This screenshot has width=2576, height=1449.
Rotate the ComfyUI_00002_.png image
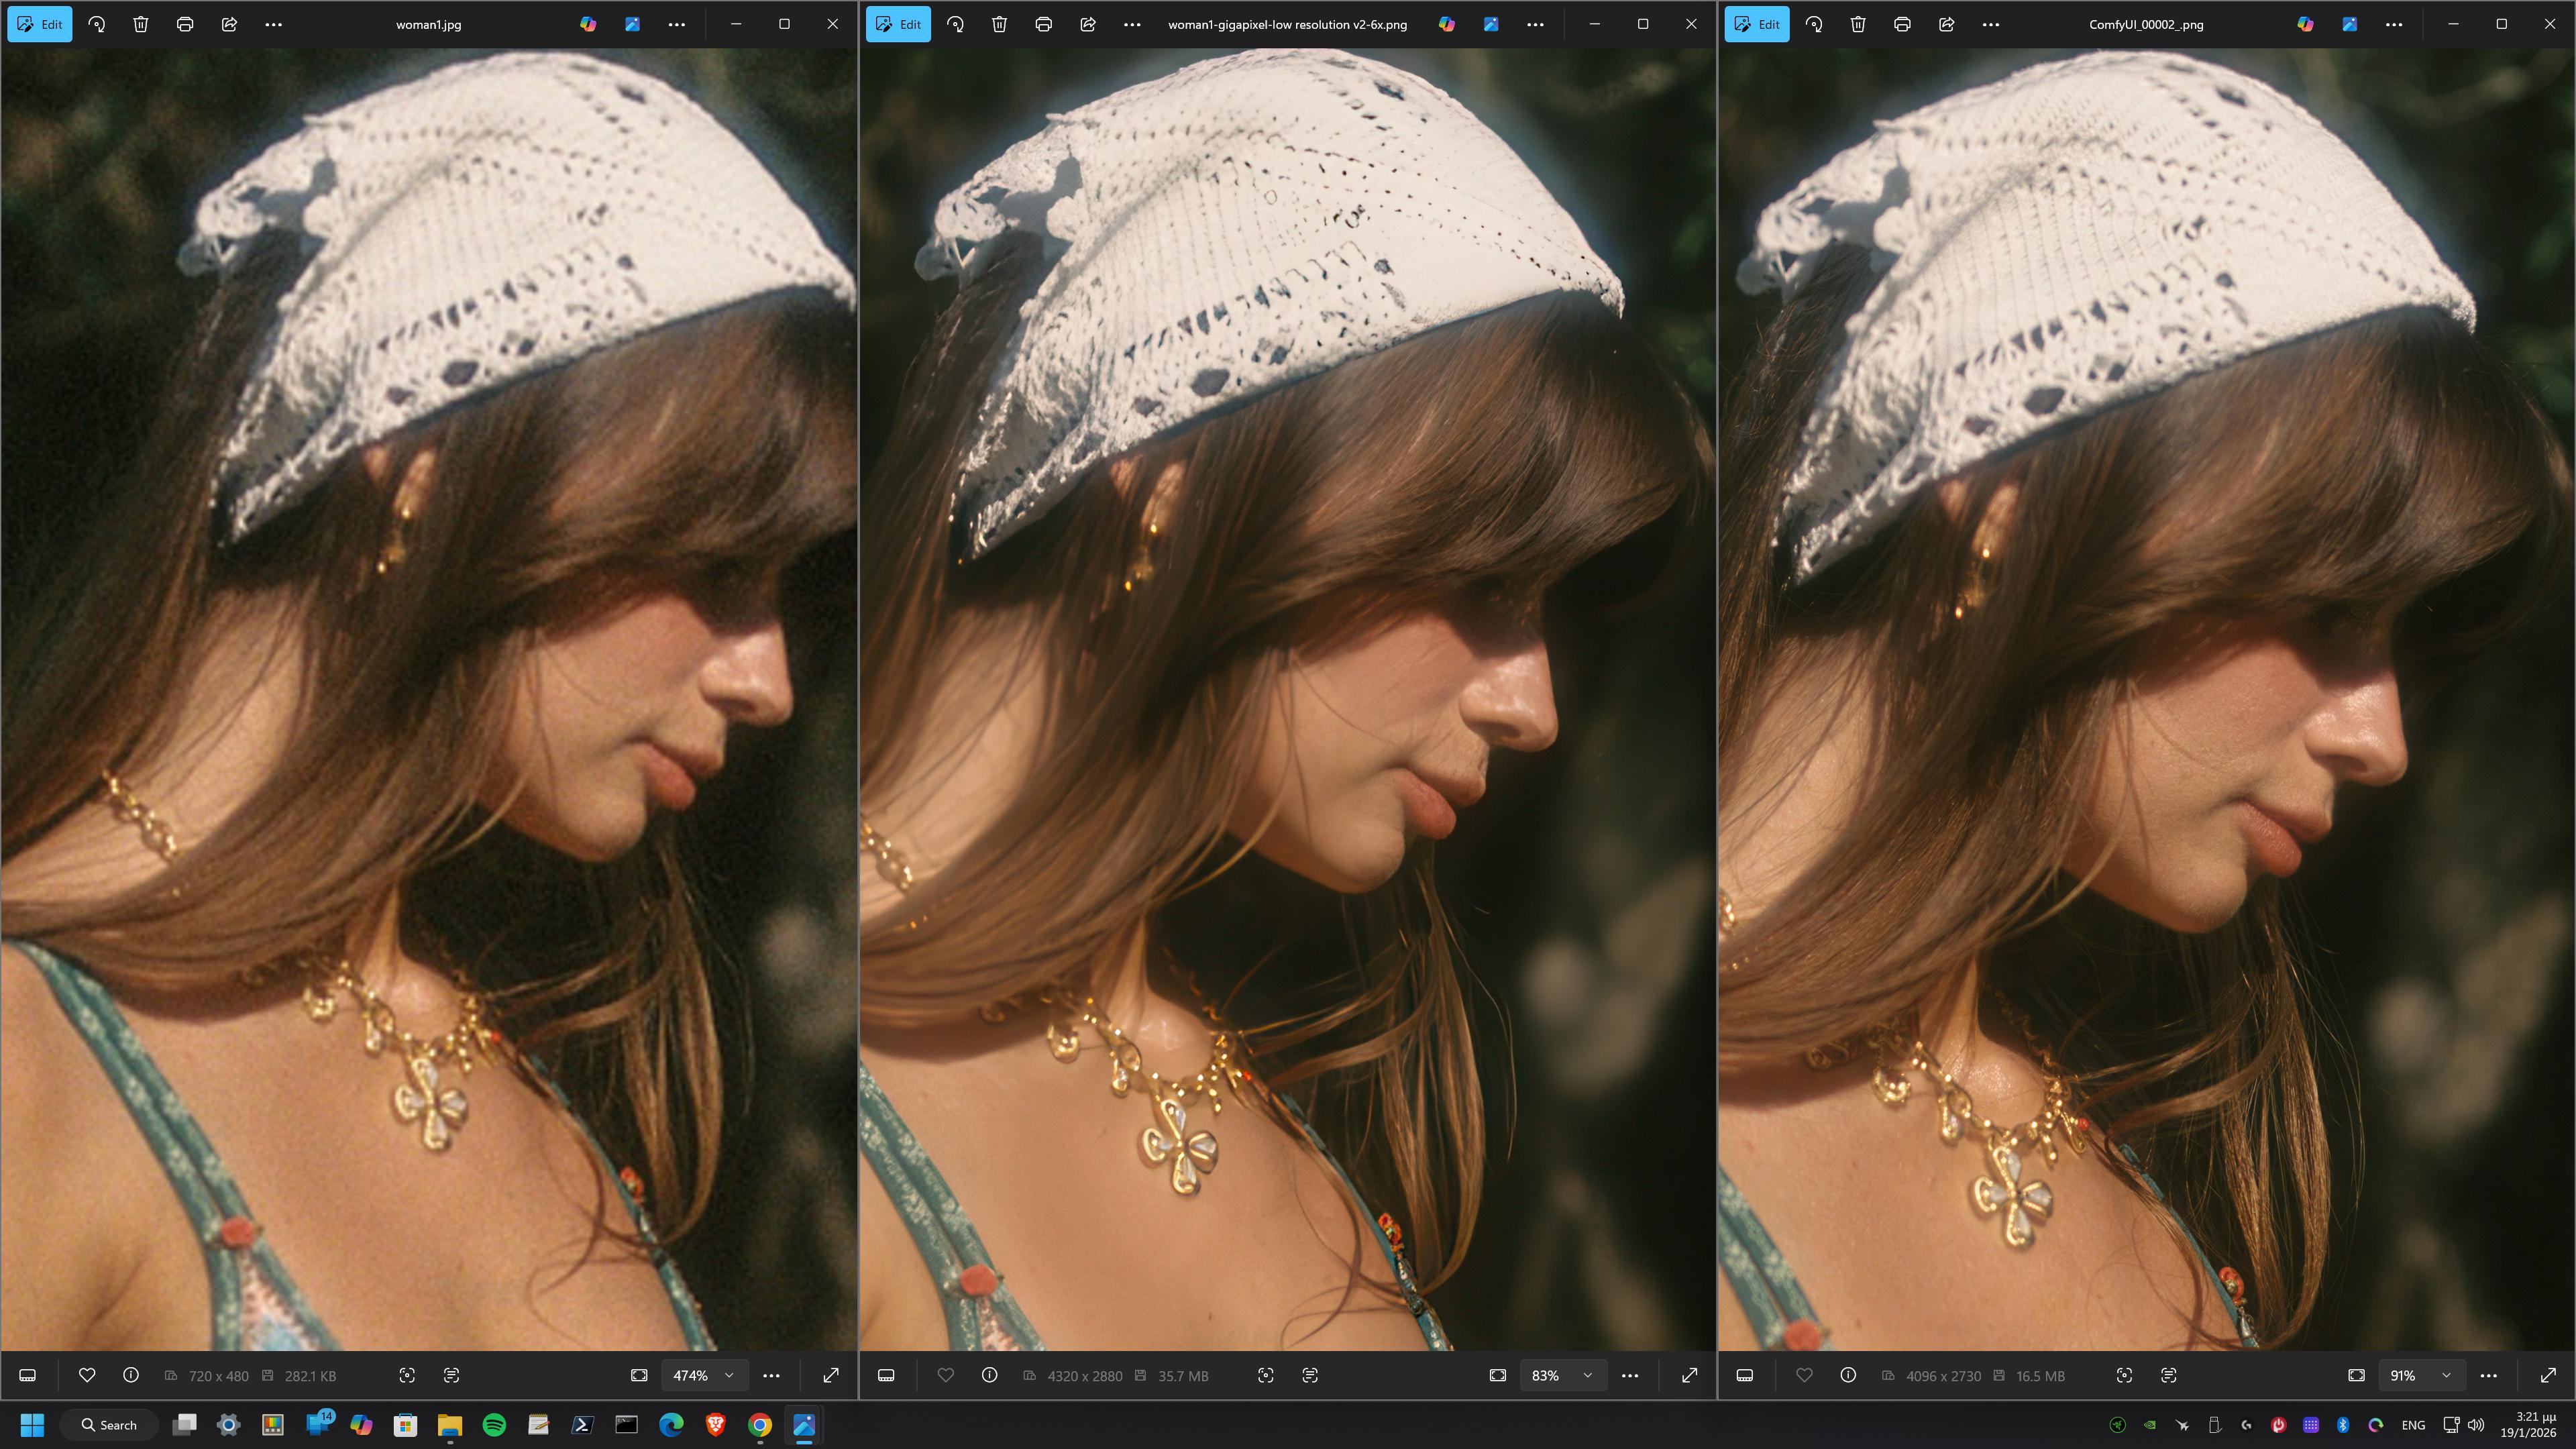point(1814,24)
